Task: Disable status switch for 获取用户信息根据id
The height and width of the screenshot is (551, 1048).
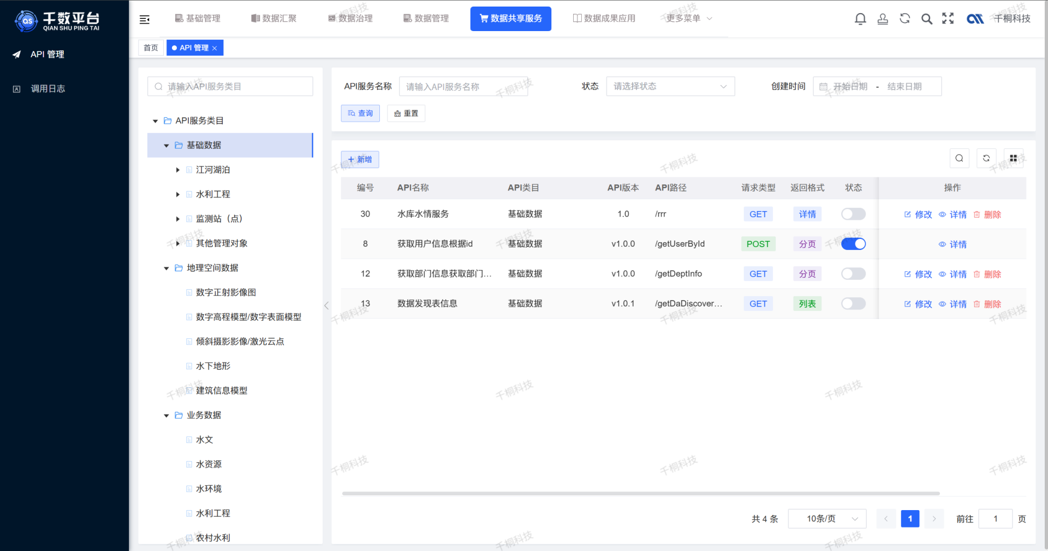Action: pos(853,244)
